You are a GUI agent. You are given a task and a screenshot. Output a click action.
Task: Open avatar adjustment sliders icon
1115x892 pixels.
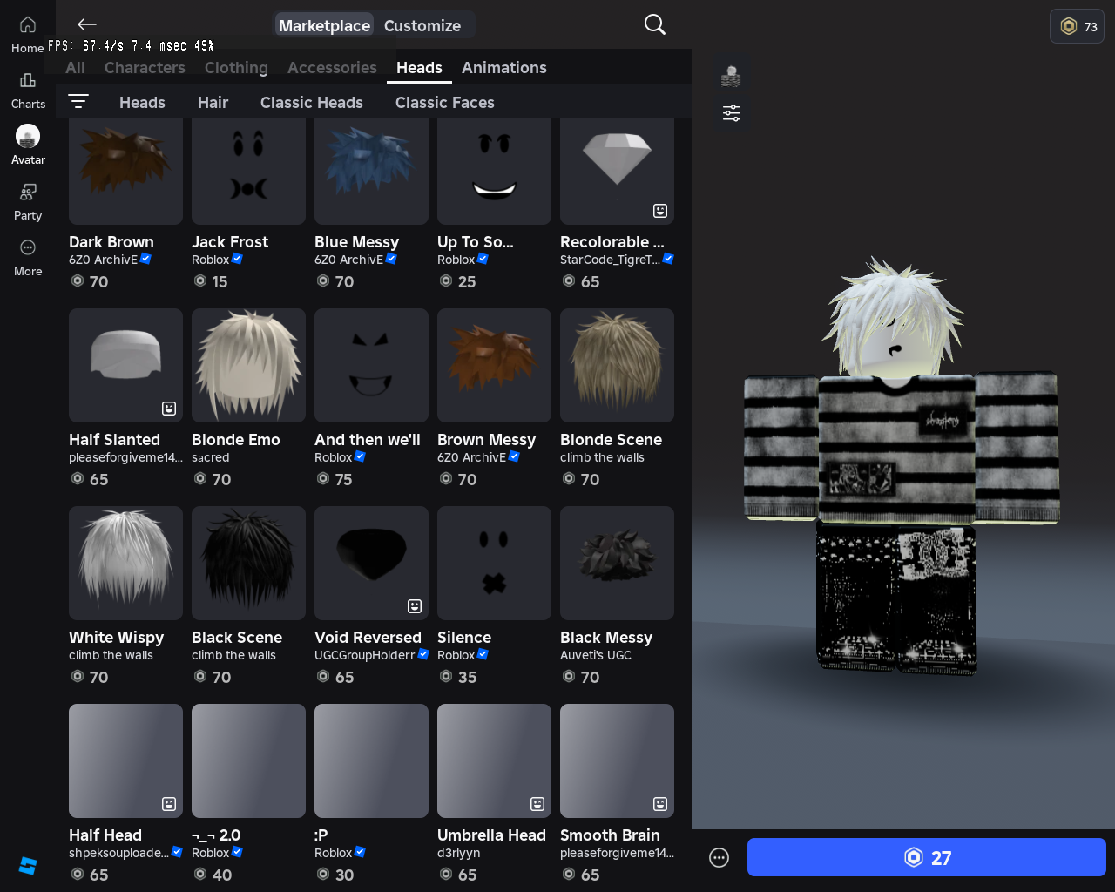click(732, 112)
